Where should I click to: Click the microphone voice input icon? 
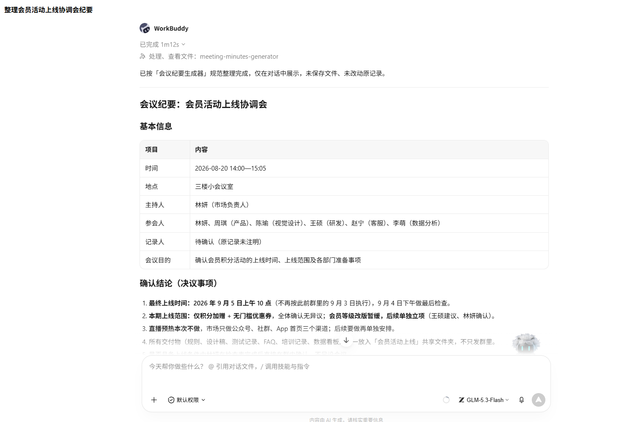coord(522,400)
